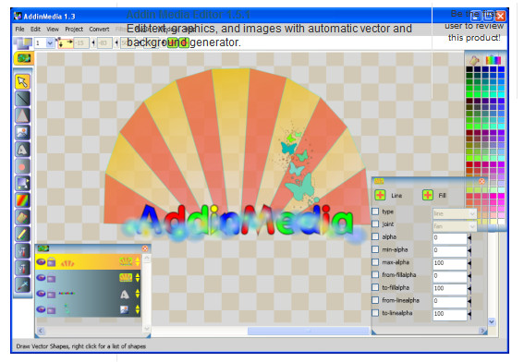Select the yellow pencil tool
Image resolution: width=524 pixels, height=362 pixels.
coord(22,234)
